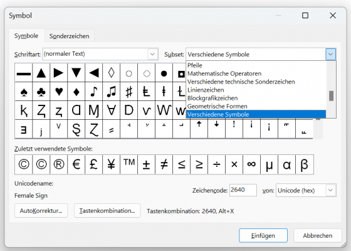Switch to the Symbole tab
Viewport: 351px width, 251px height.
click(x=26, y=36)
